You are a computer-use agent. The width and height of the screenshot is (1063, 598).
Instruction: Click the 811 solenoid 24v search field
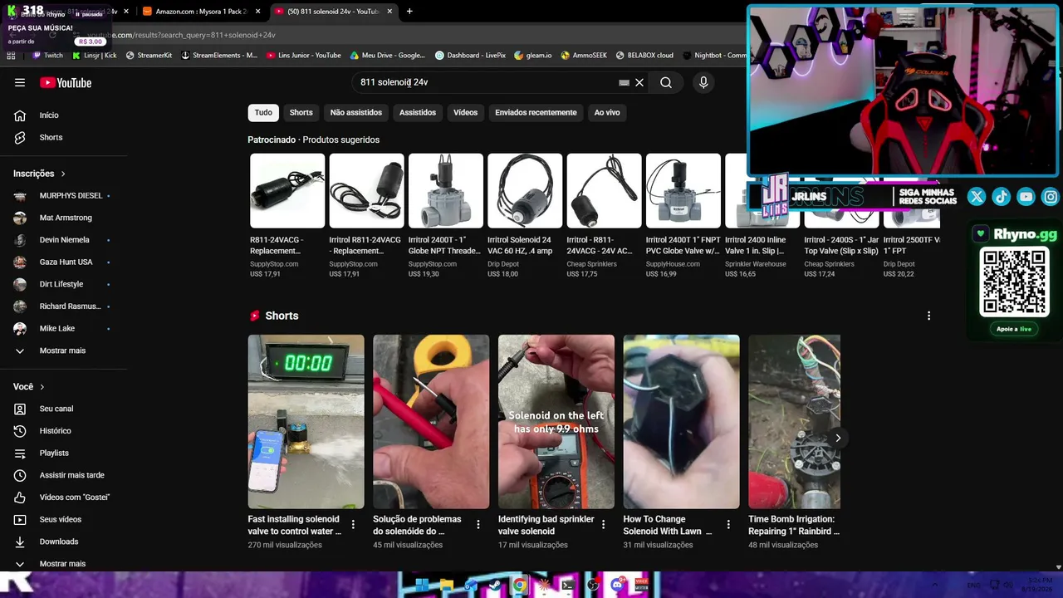click(486, 82)
